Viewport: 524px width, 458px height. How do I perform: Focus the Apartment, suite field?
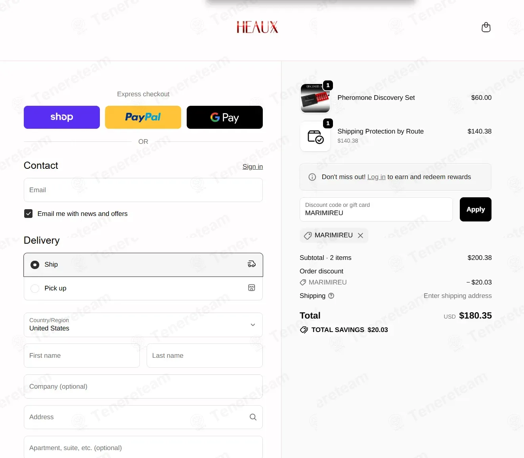143,447
